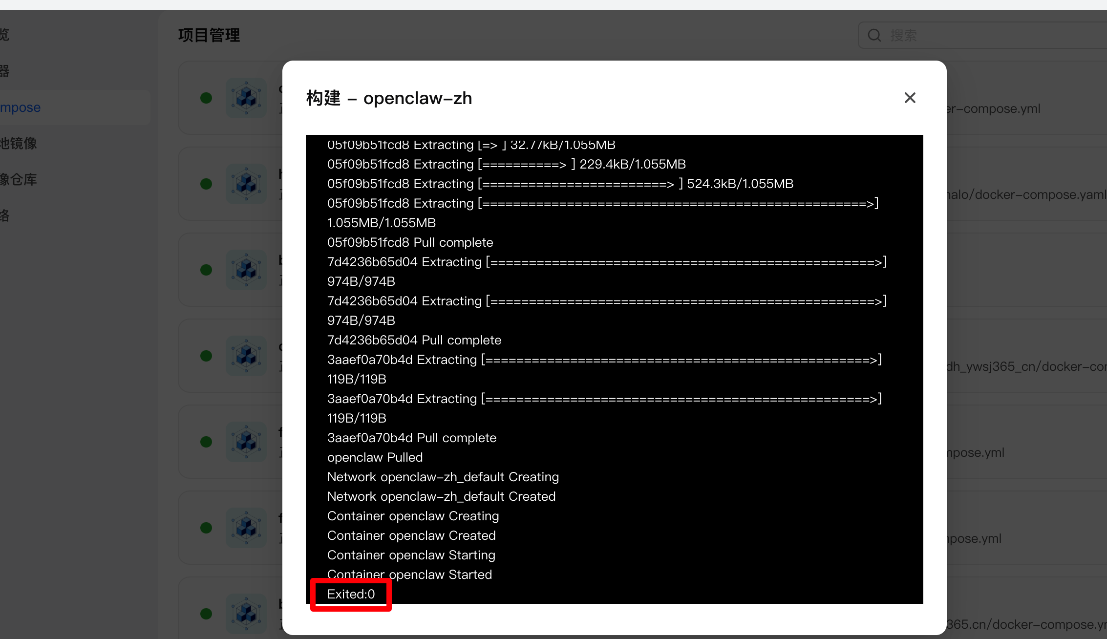Click green status dot of second project
The width and height of the screenshot is (1107, 639).
[x=206, y=184]
